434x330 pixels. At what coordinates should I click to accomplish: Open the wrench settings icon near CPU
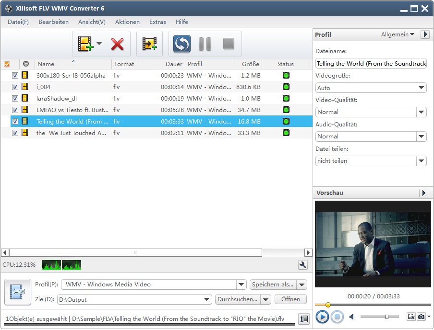point(303,265)
